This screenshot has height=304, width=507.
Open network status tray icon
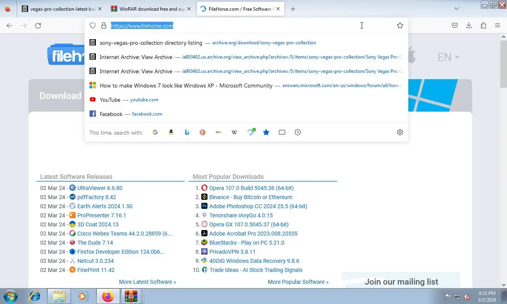tap(457, 296)
